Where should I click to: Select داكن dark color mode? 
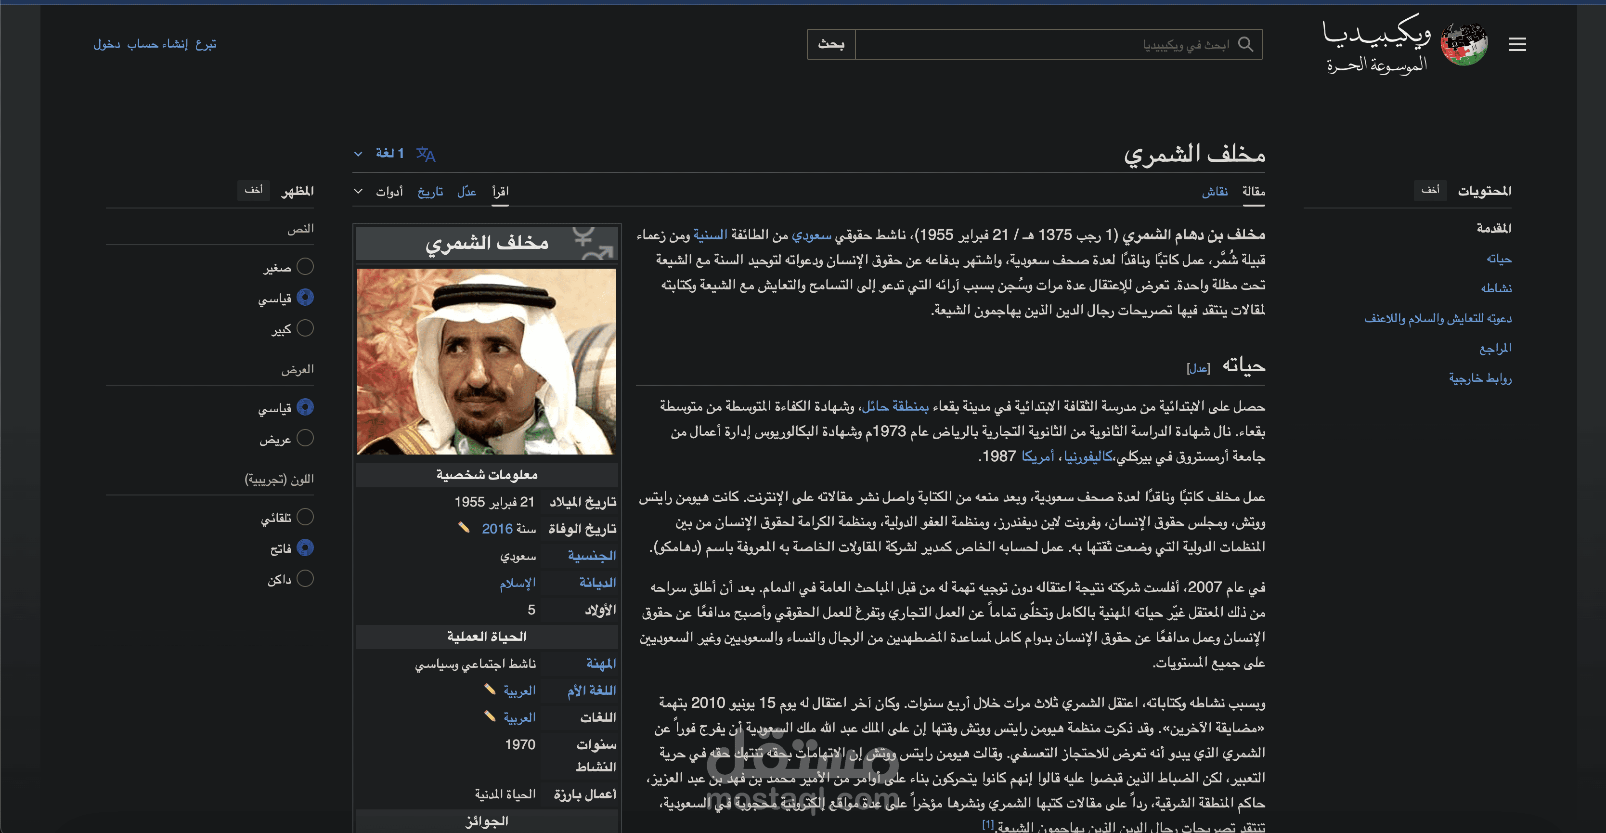tap(305, 579)
